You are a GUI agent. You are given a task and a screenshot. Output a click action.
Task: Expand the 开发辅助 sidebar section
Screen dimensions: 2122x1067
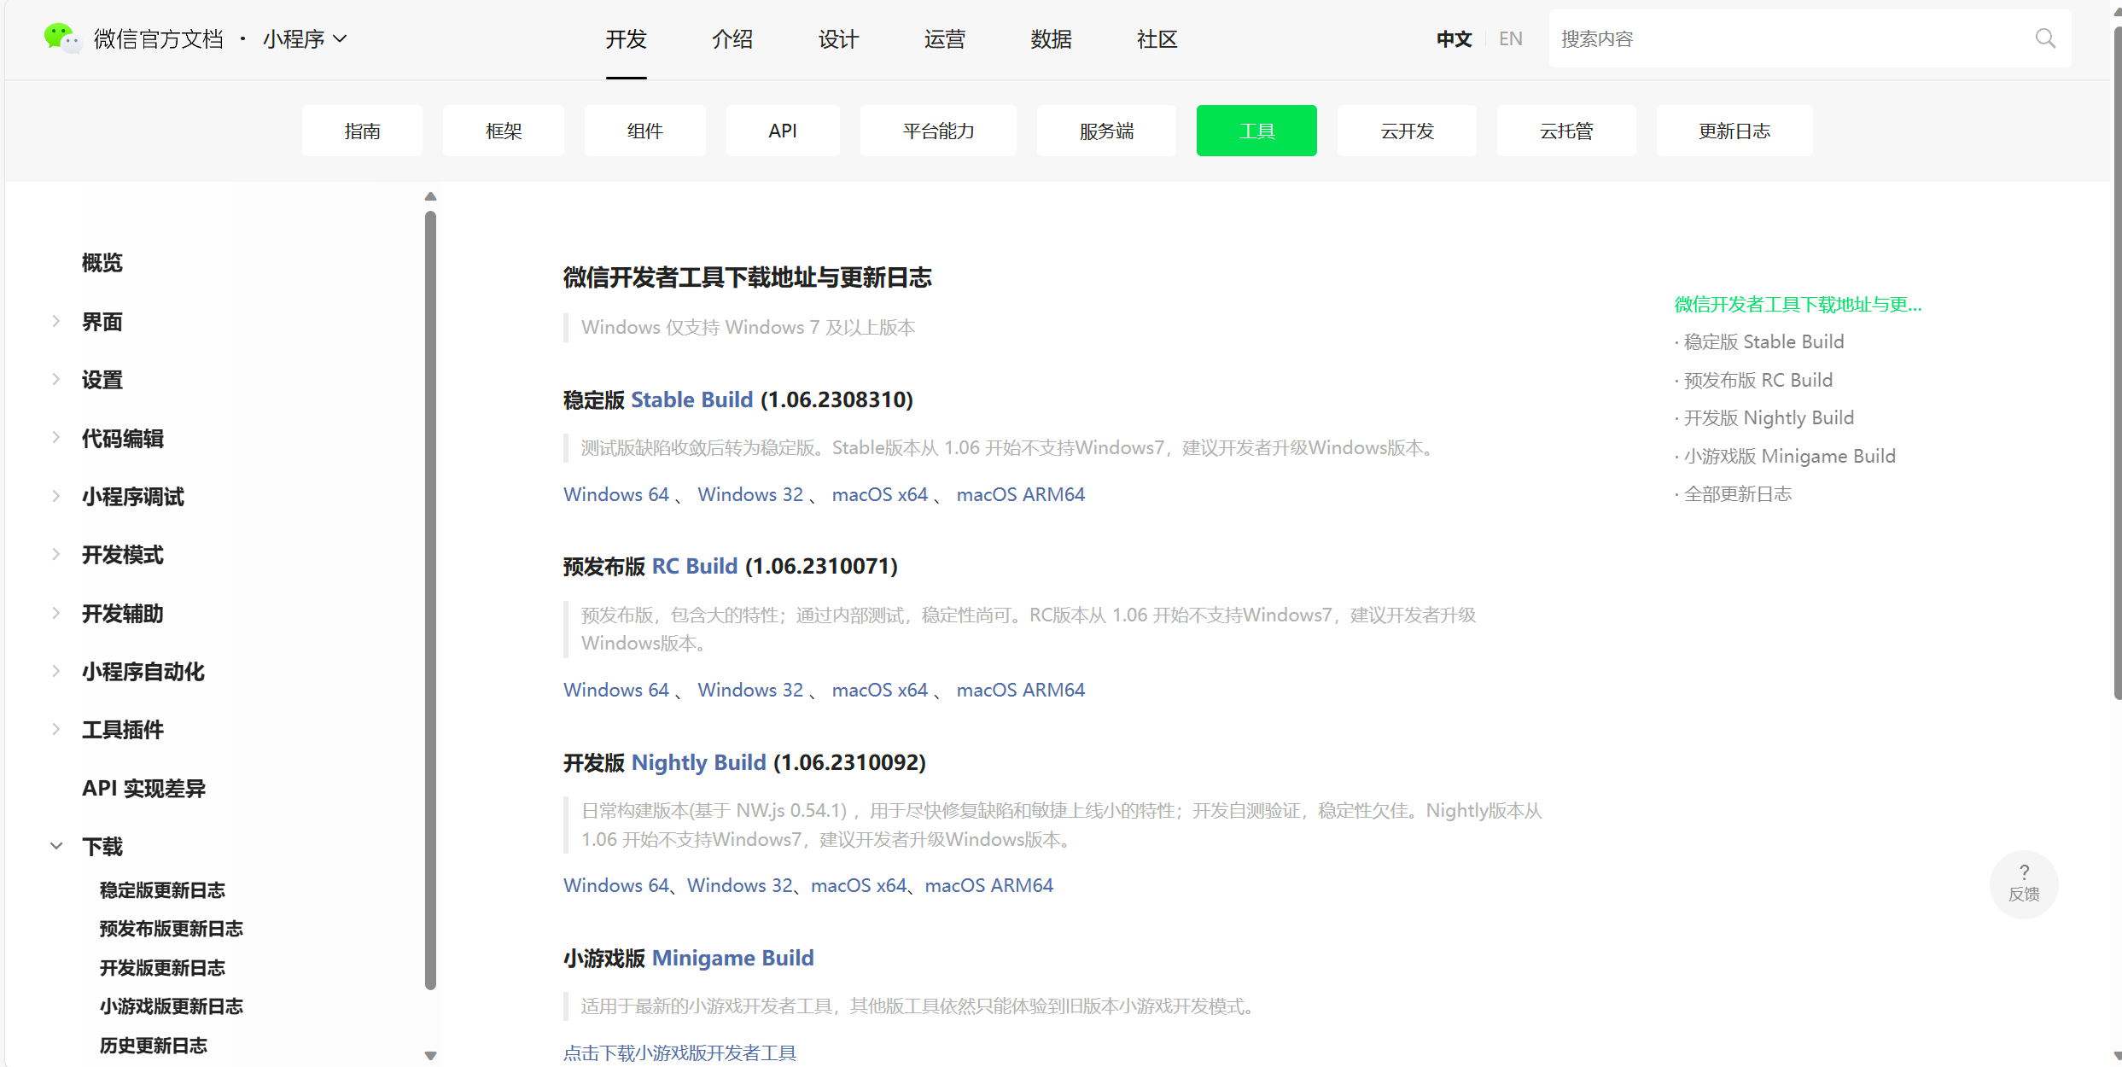tap(56, 613)
